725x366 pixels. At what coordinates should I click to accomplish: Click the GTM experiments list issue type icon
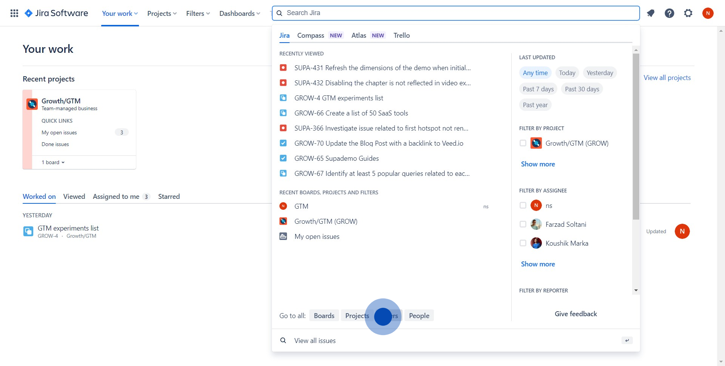(28, 231)
